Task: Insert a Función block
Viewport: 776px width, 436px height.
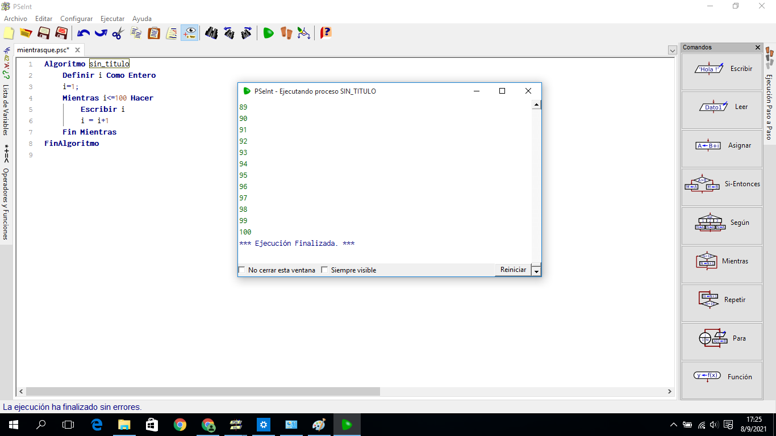Action: (722, 380)
